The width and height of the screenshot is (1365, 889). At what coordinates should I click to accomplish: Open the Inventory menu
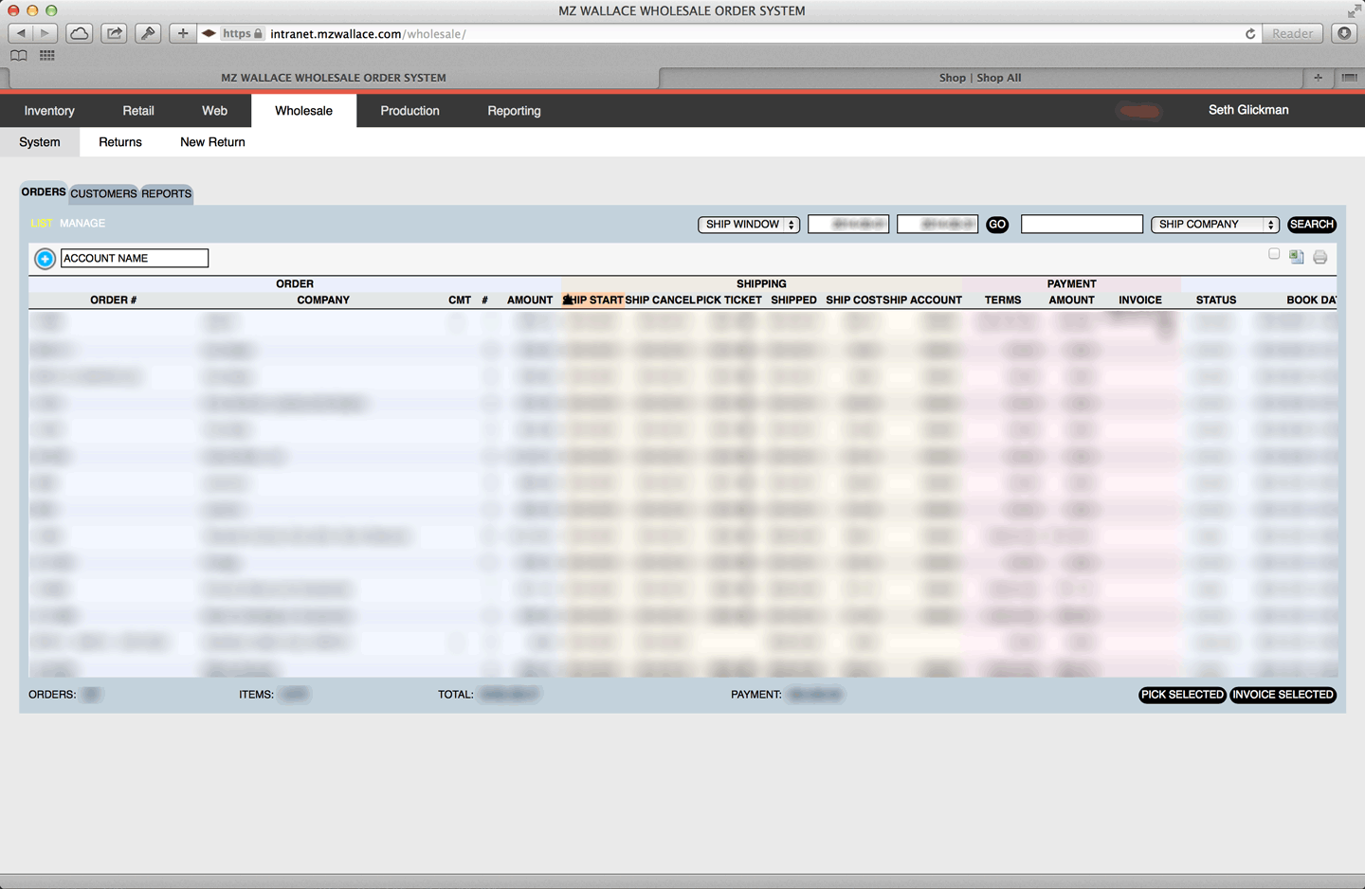(x=49, y=111)
